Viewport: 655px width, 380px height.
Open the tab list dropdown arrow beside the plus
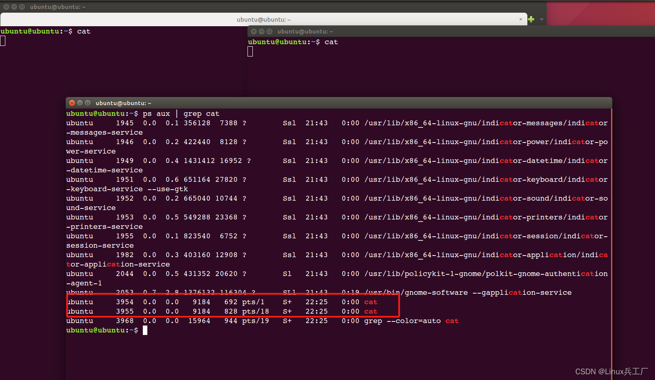pos(542,19)
